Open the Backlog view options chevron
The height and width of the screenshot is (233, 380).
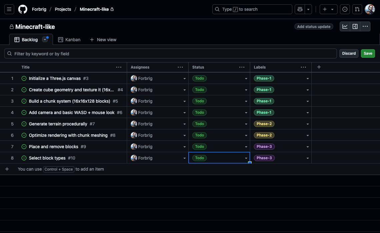(x=45, y=39)
